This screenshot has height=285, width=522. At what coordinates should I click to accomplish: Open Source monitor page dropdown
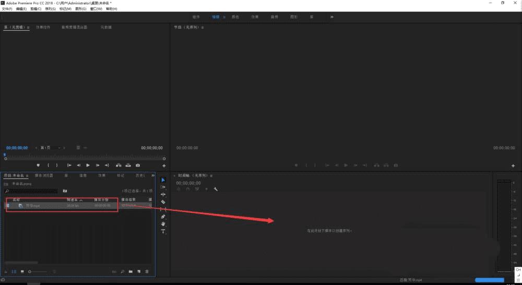tap(51, 148)
